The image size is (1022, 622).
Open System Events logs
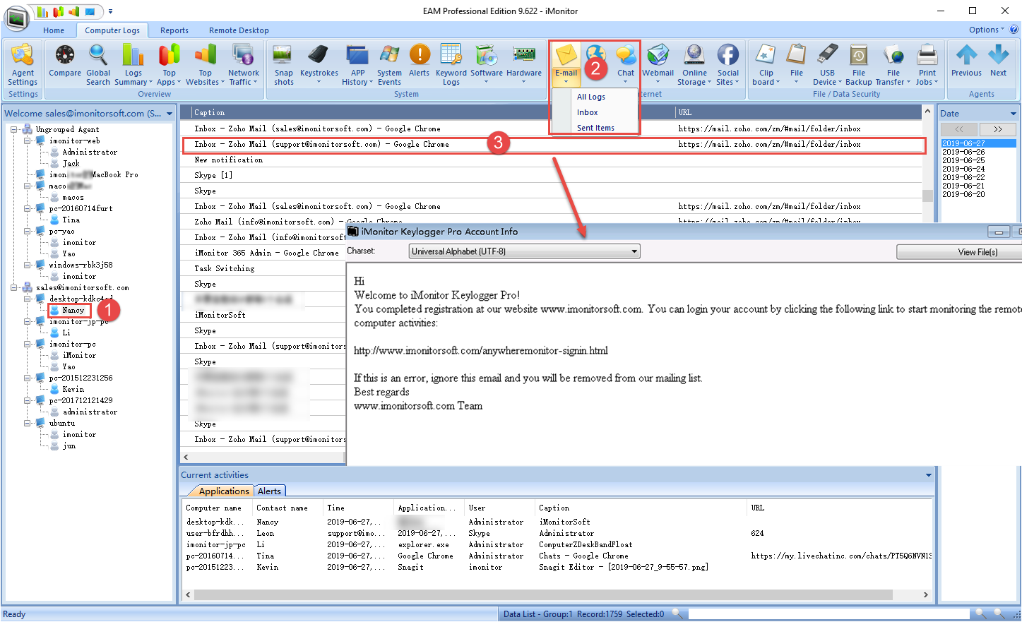click(x=389, y=65)
